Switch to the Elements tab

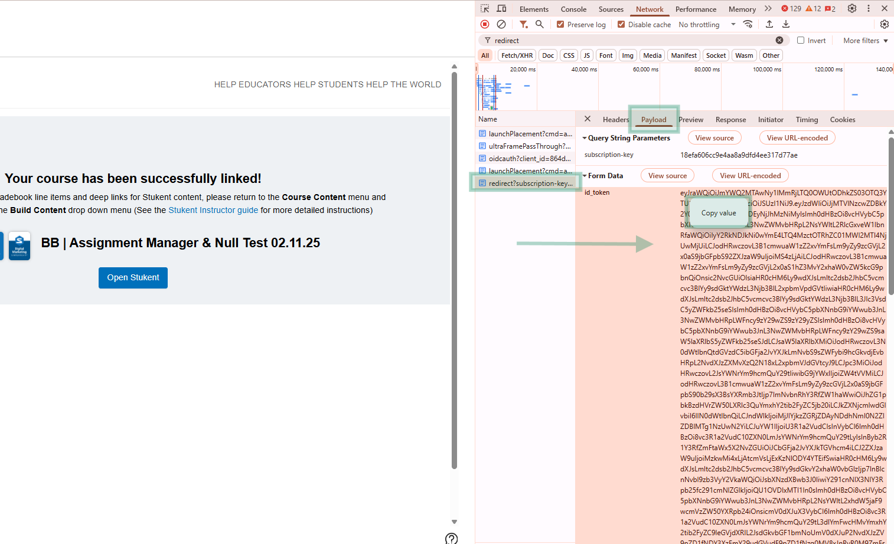[x=534, y=9]
